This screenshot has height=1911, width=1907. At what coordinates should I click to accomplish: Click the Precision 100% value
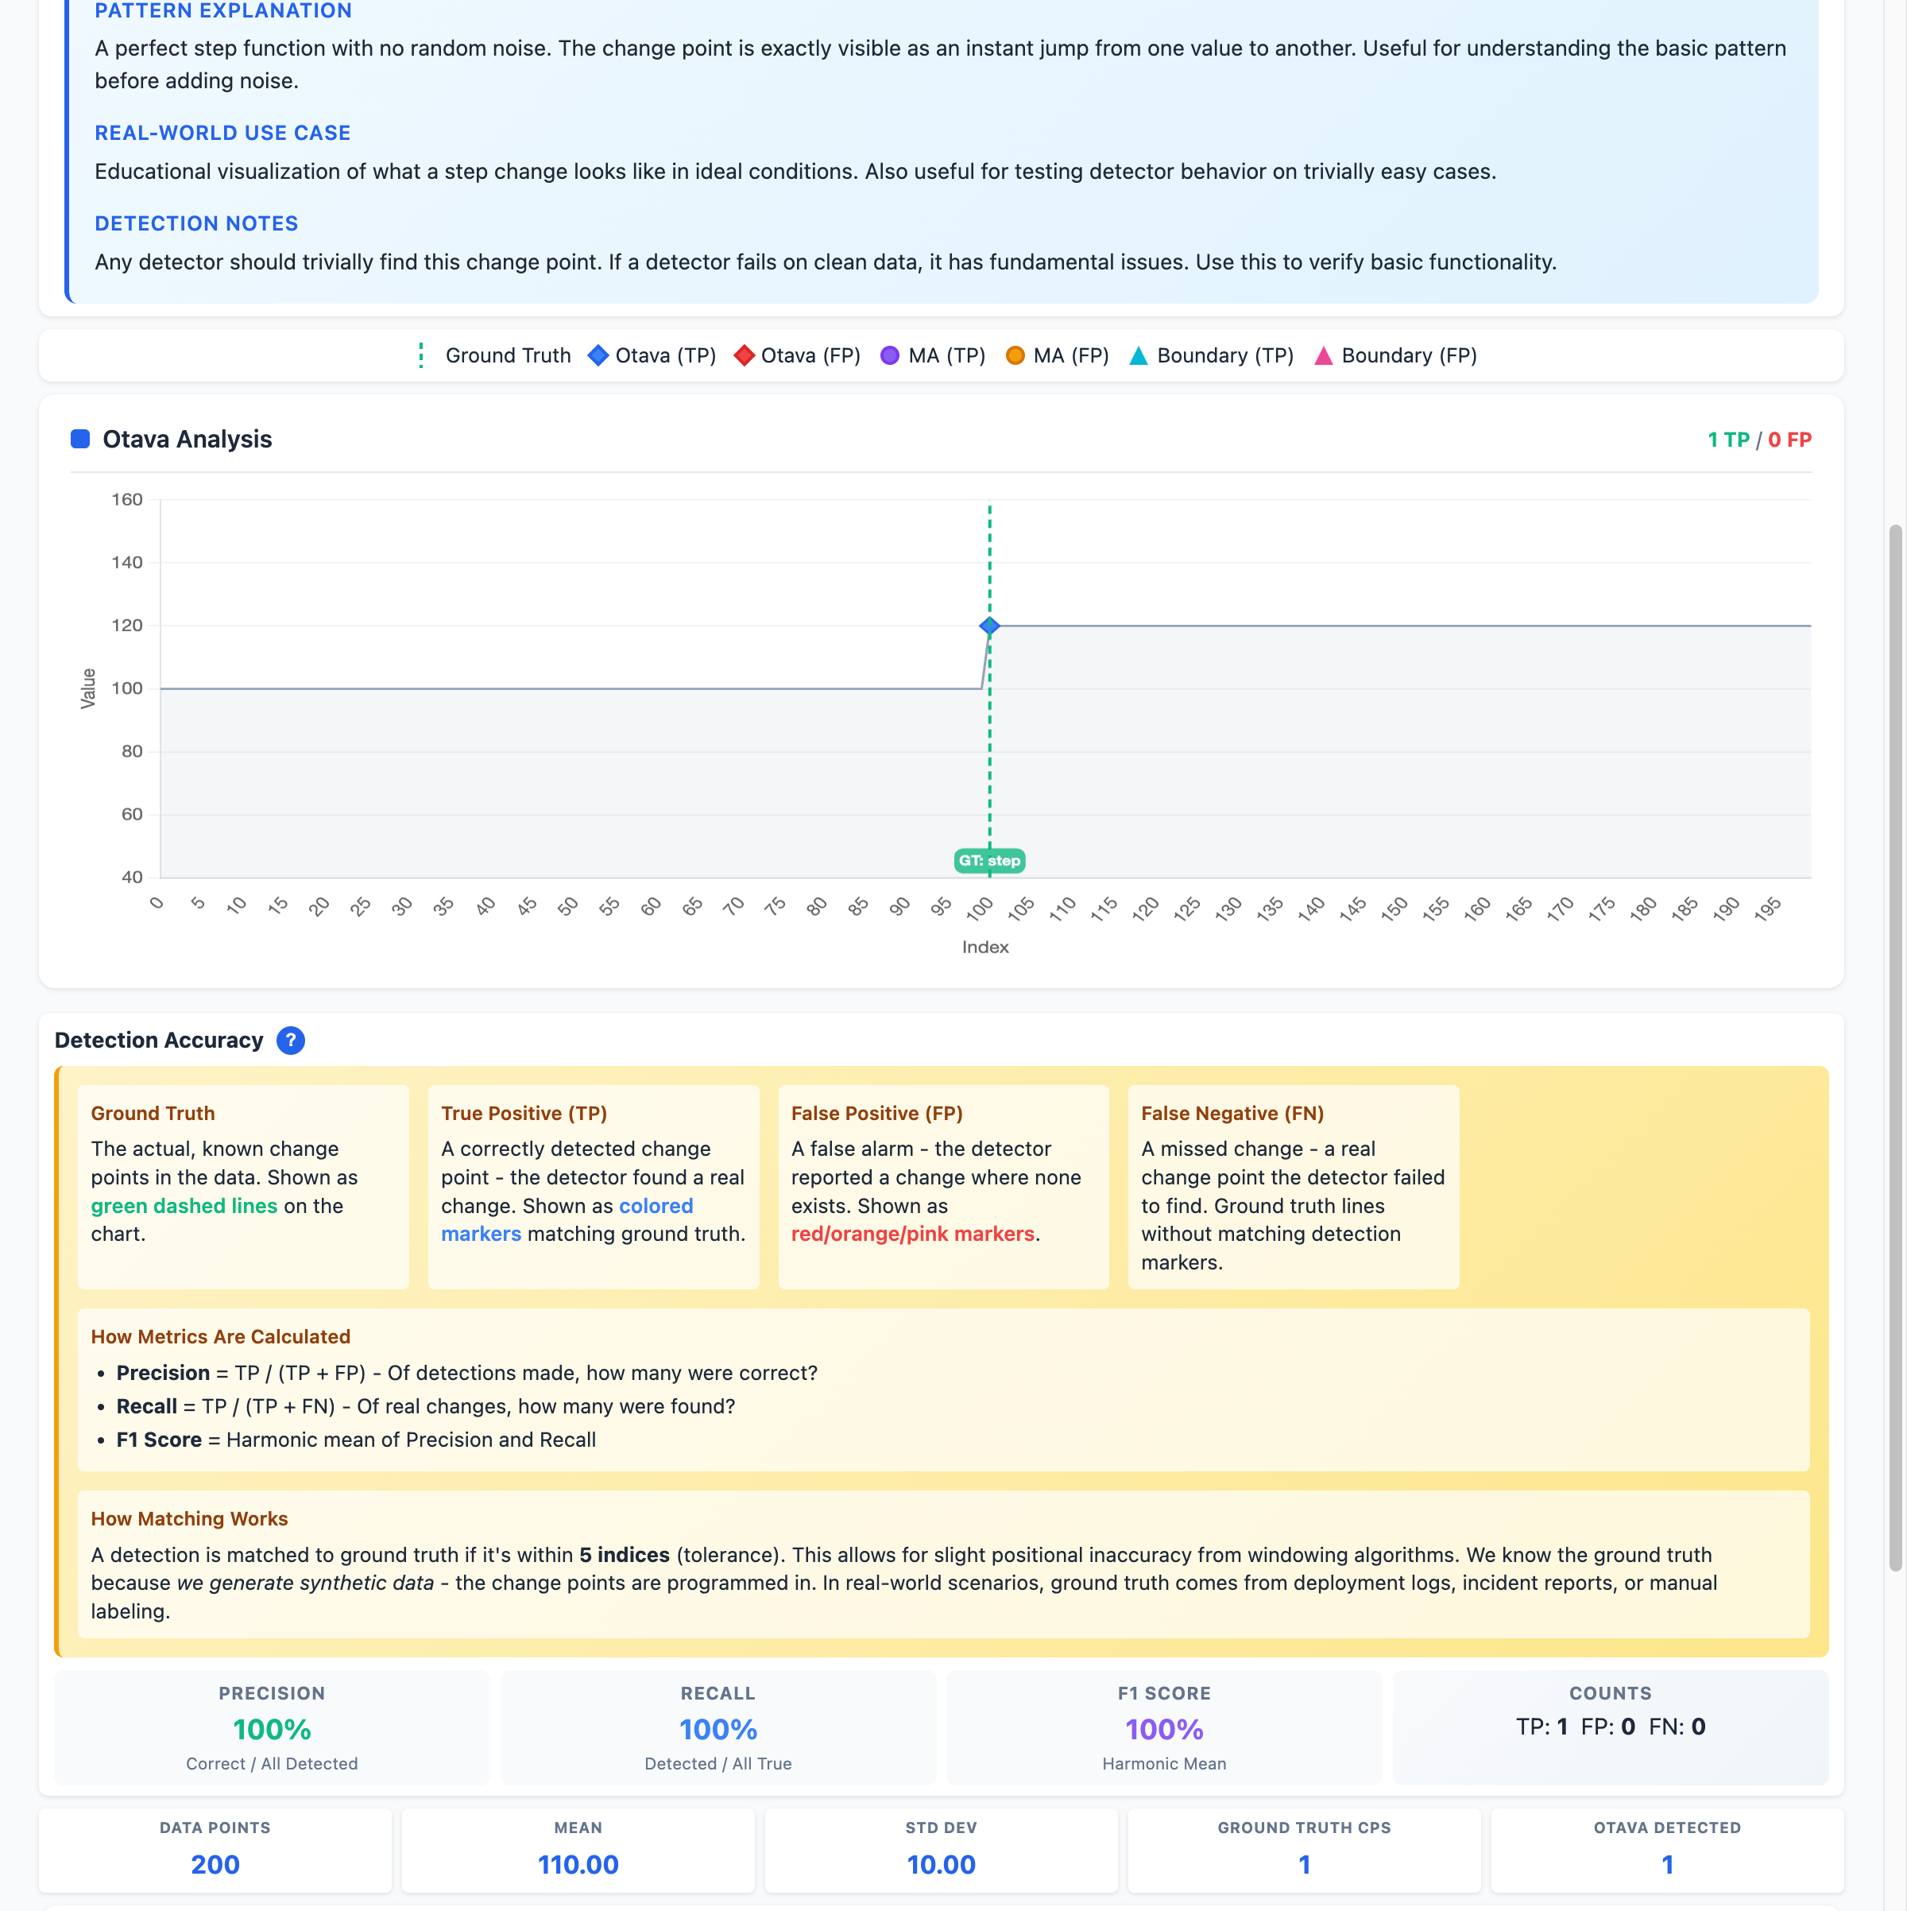click(272, 1729)
